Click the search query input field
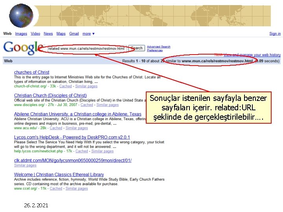Viewport: 283px width, 212px height. (87, 49)
